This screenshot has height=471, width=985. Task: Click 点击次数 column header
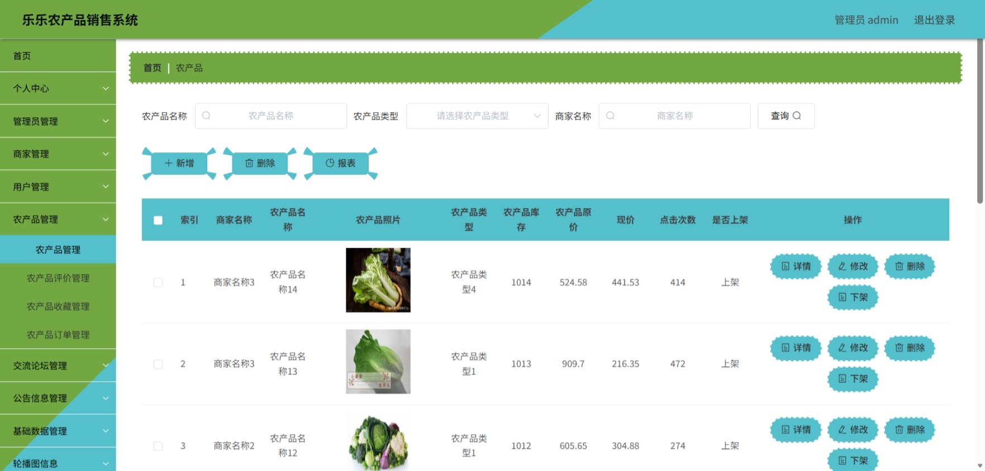point(678,220)
